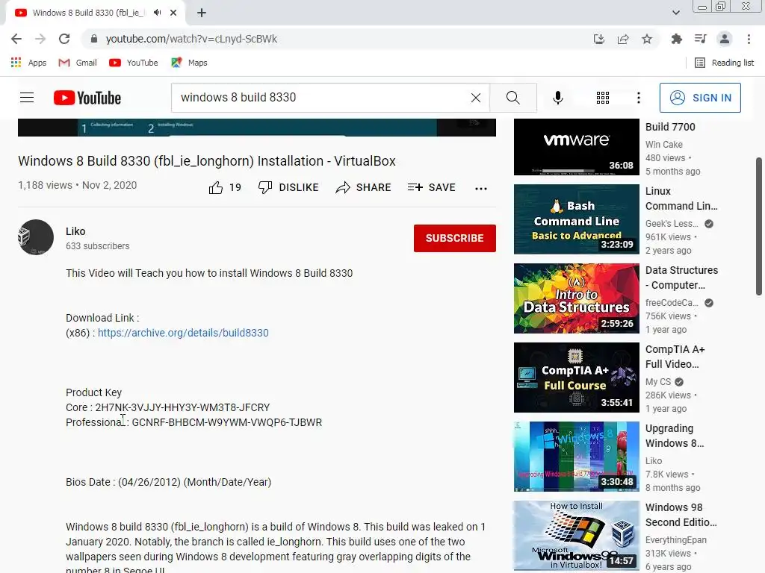
Task: Share the video
Action: point(364,187)
